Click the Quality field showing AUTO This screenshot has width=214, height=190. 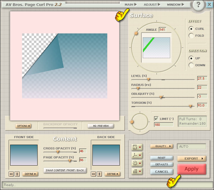pyautogui.click(x=192, y=146)
